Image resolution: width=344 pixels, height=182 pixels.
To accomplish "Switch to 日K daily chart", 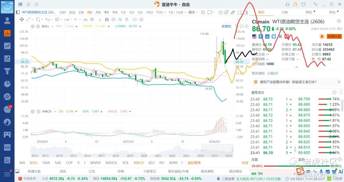I will (x=82, y=12).
